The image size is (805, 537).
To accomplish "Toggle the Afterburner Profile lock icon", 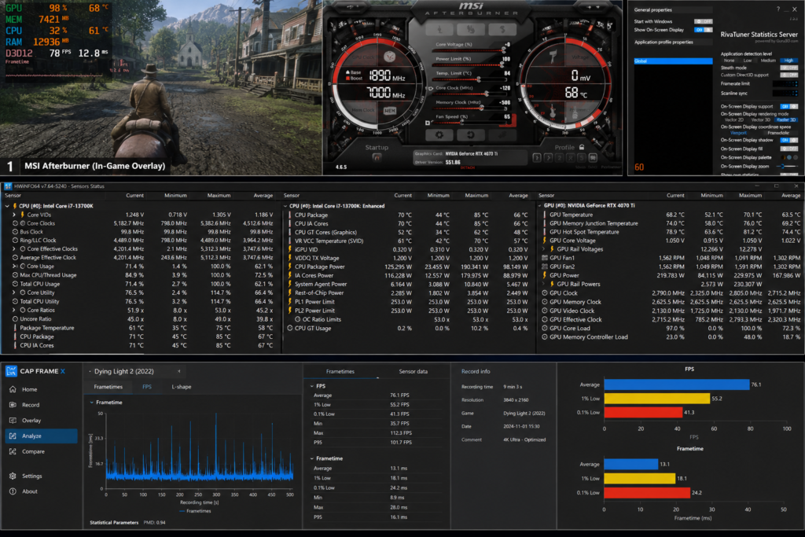I will click(582, 147).
